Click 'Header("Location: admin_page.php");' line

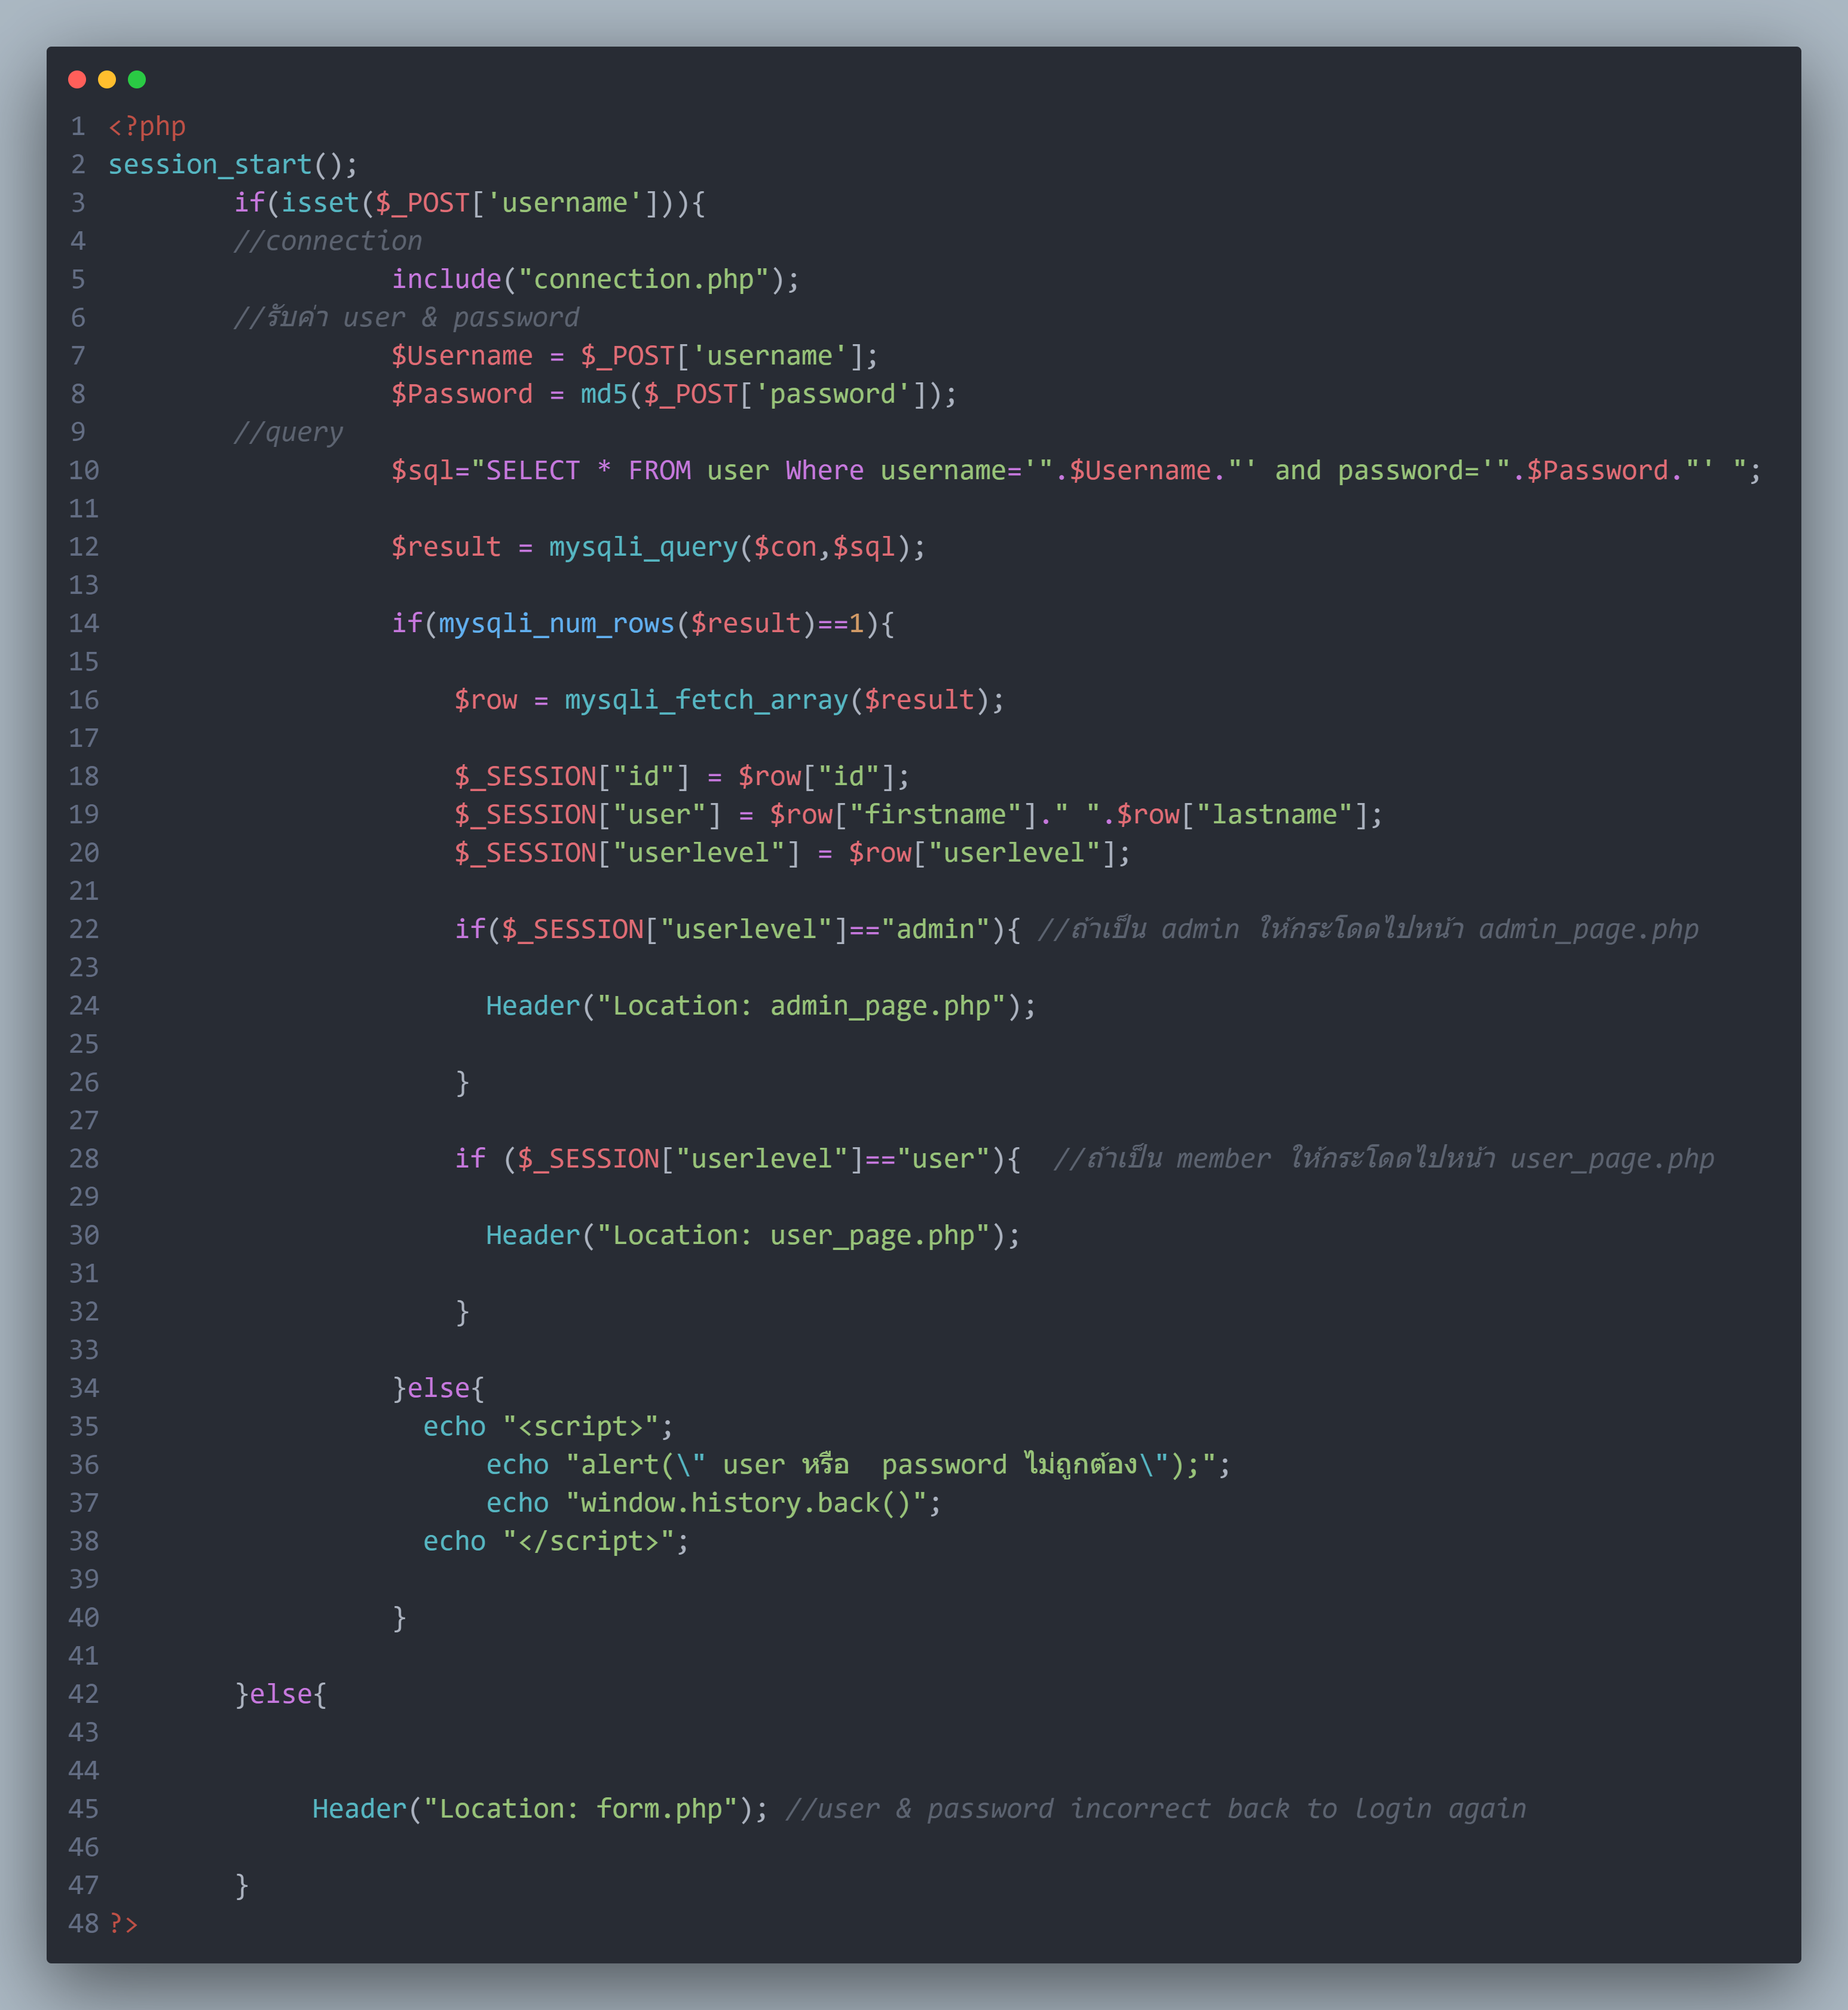[x=761, y=1006]
